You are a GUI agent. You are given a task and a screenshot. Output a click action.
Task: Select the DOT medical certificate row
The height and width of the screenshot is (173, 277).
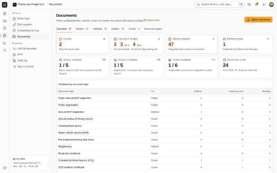pos(164,167)
